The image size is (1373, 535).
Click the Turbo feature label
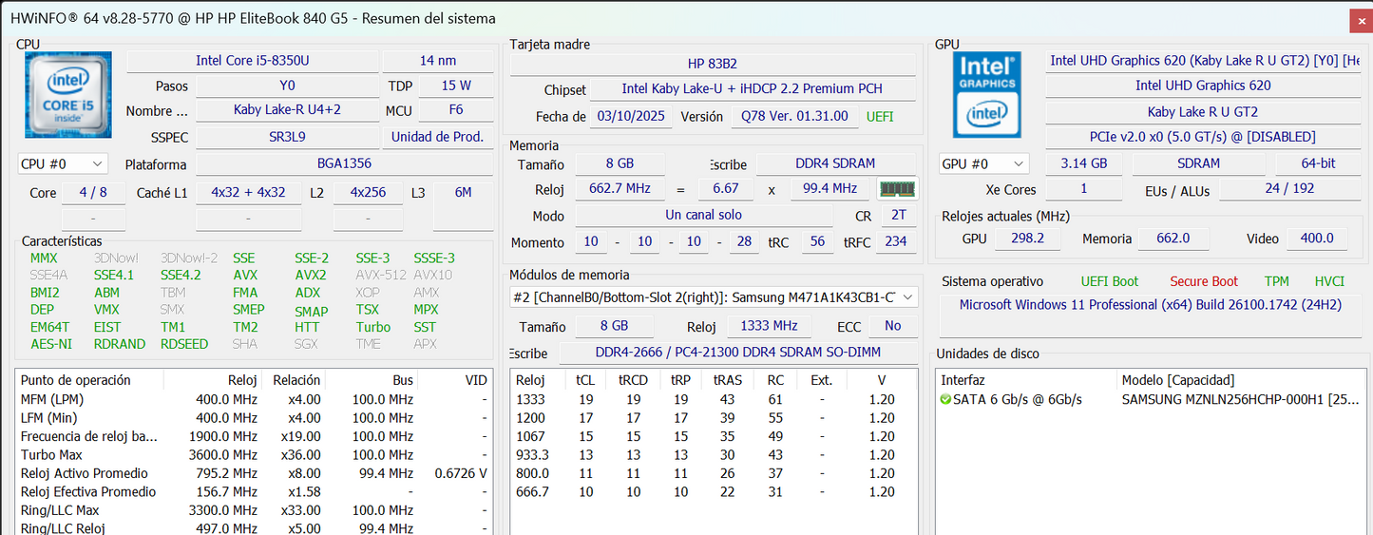tap(373, 327)
